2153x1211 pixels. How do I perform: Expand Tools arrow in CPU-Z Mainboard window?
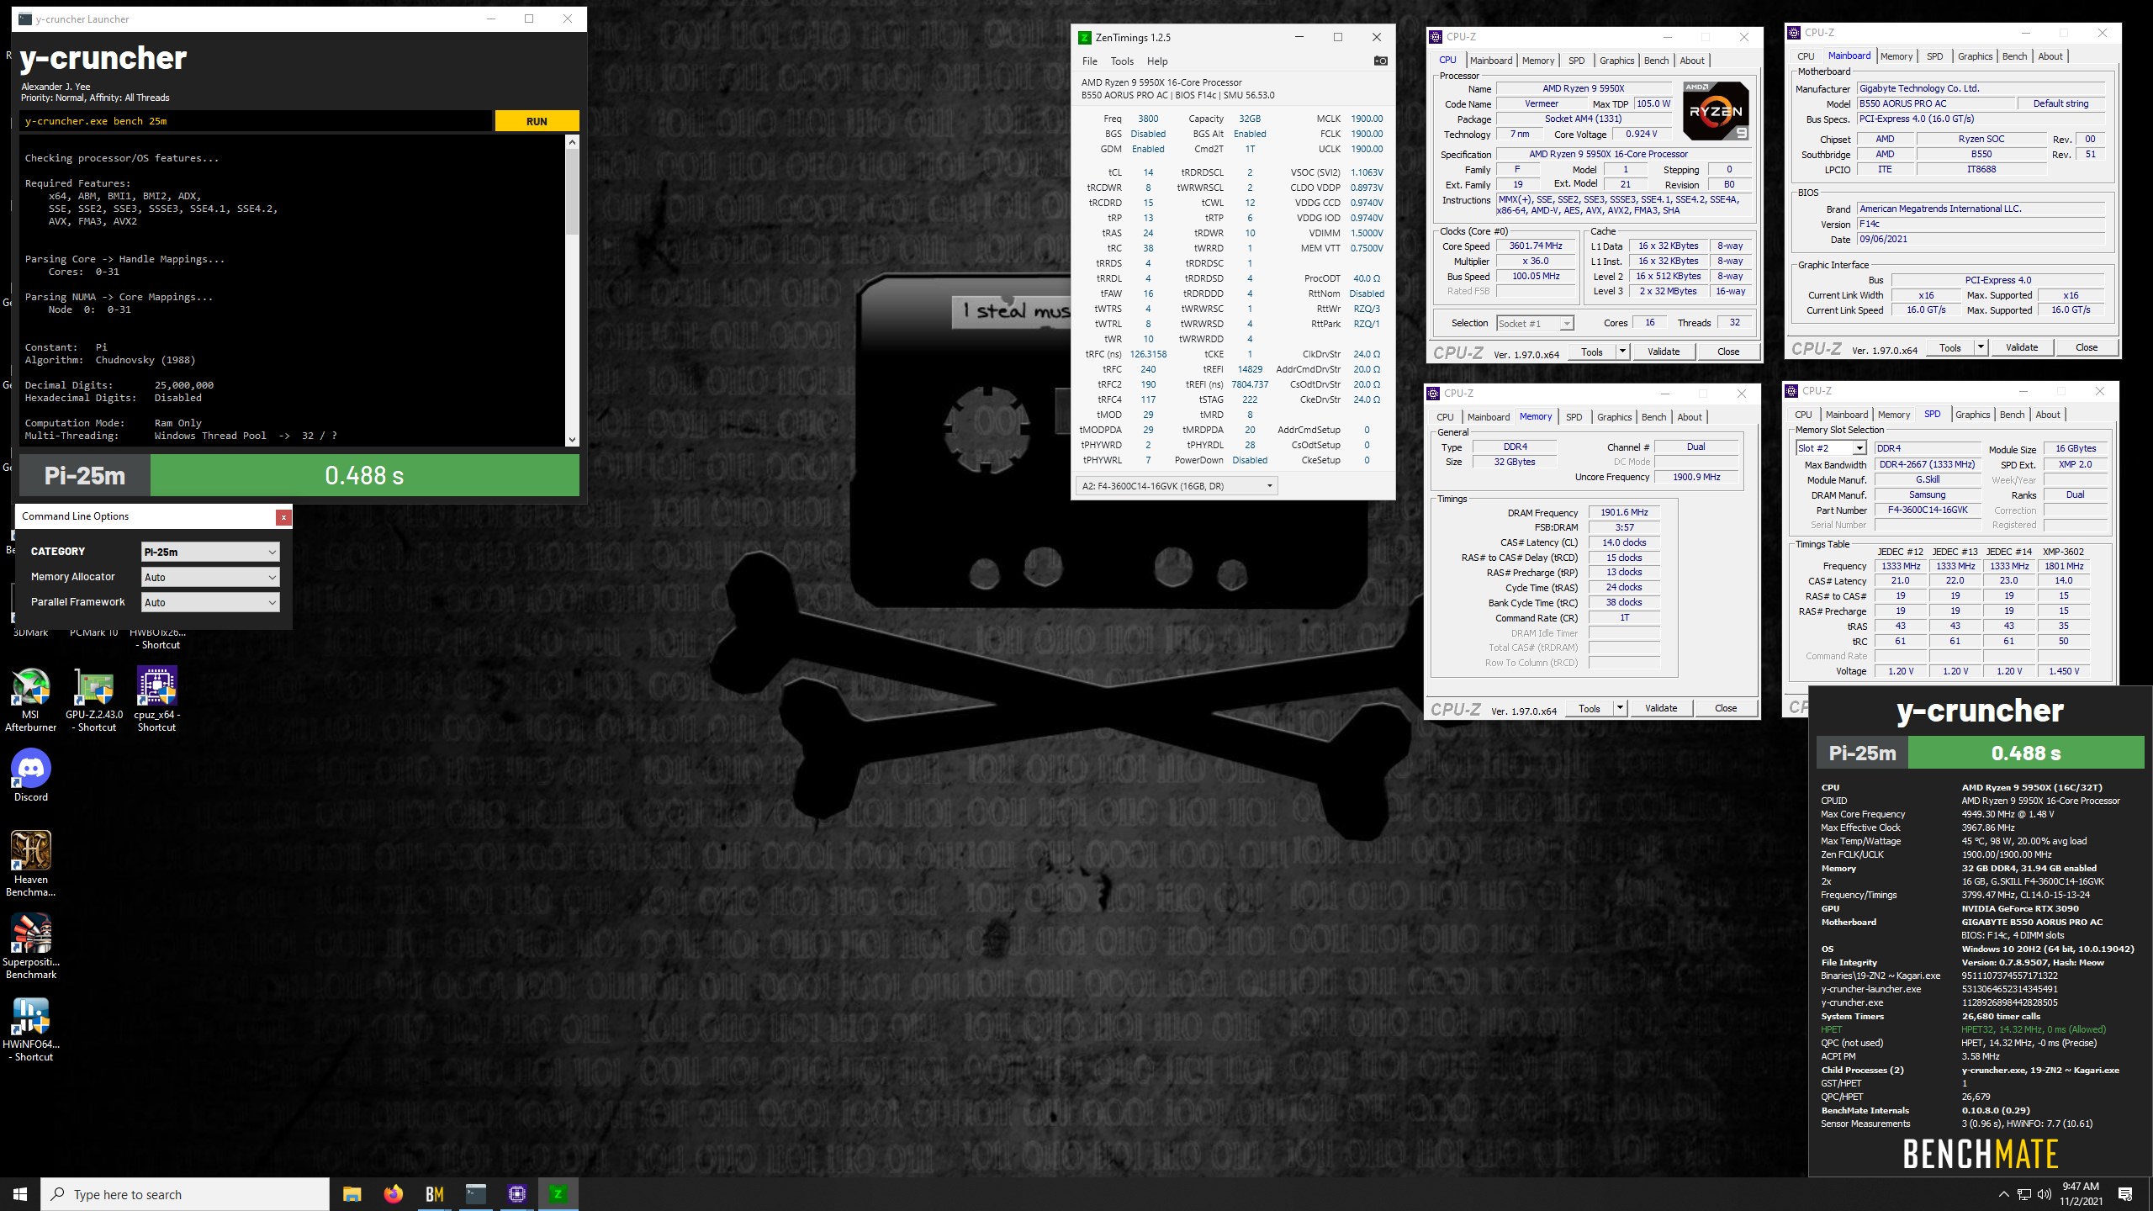coord(1981,347)
